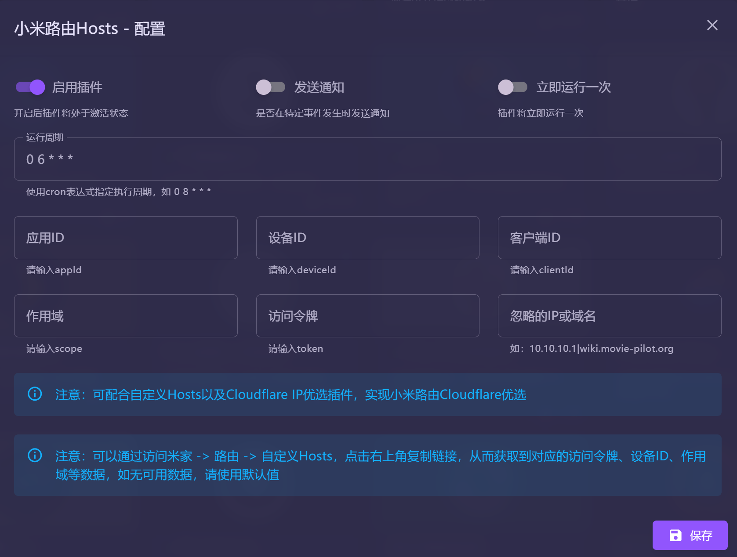Click hint text 请输入clientId
The width and height of the screenshot is (737, 557).
(542, 270)
